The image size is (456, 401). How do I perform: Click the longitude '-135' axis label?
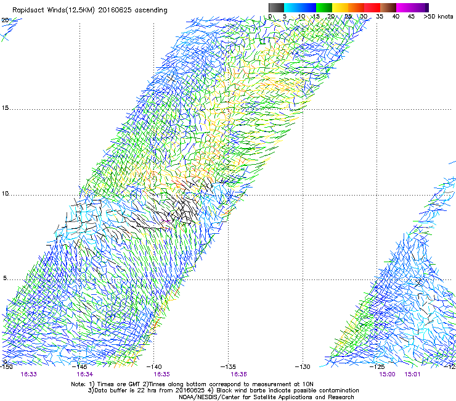pos(228,366)
